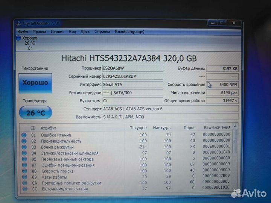The image size is (271, 203).
Task: Open the Правка menu
Action: (x=39, y=32)
